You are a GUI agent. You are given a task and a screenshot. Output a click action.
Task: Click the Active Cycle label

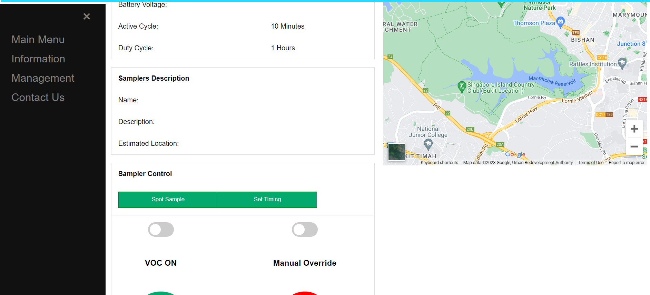pos(138,26)
